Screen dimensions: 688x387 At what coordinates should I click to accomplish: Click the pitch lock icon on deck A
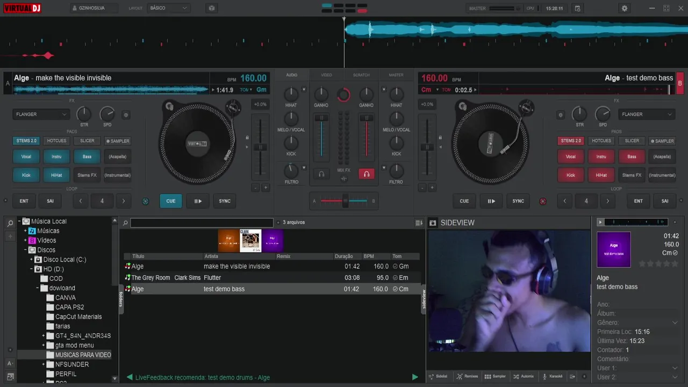[247, 138]
